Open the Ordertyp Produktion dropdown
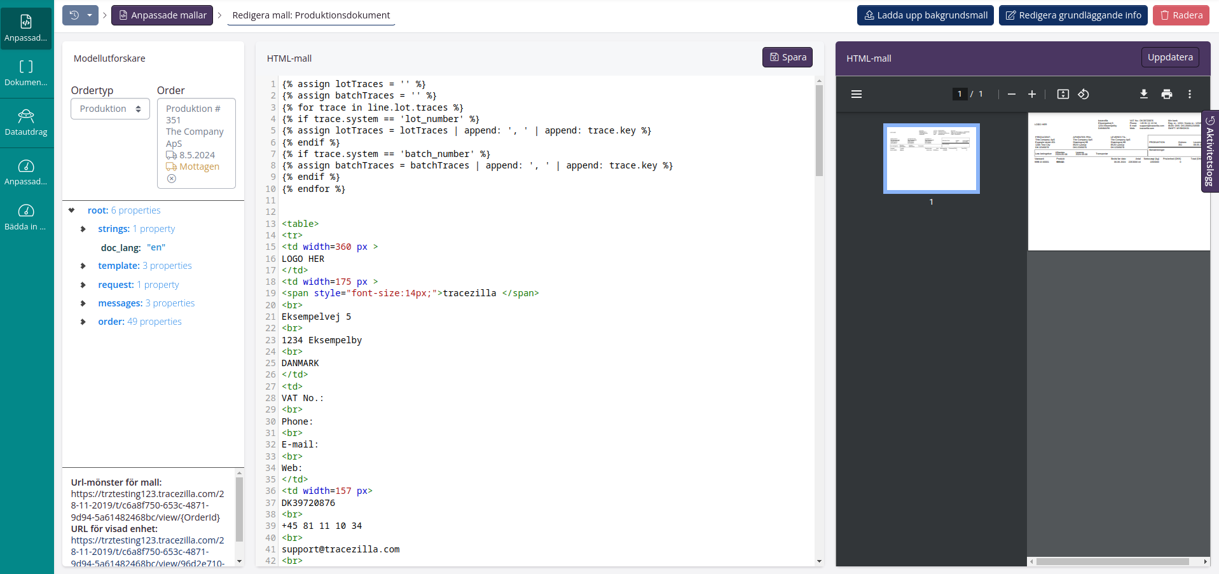The height and width of the screenshot is (574, 1219). pos(110,109)
